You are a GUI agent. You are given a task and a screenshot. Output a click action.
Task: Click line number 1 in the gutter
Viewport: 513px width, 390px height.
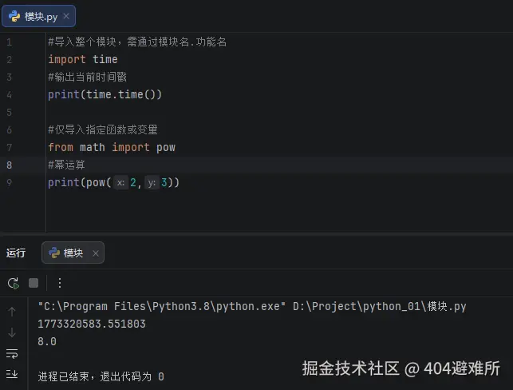pyautogui.click(x=9, y=42)
